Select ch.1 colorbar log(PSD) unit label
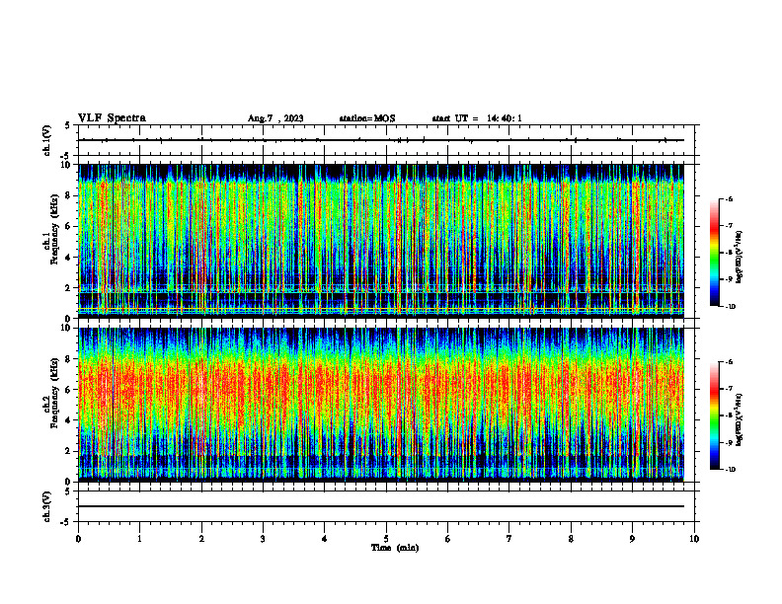The image size is (782, 604). (x=739, y=258)
